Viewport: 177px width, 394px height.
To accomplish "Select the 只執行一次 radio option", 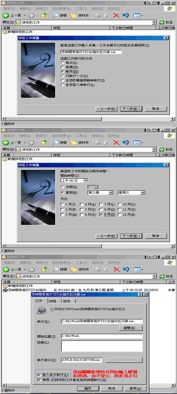I will pos(62,76).
